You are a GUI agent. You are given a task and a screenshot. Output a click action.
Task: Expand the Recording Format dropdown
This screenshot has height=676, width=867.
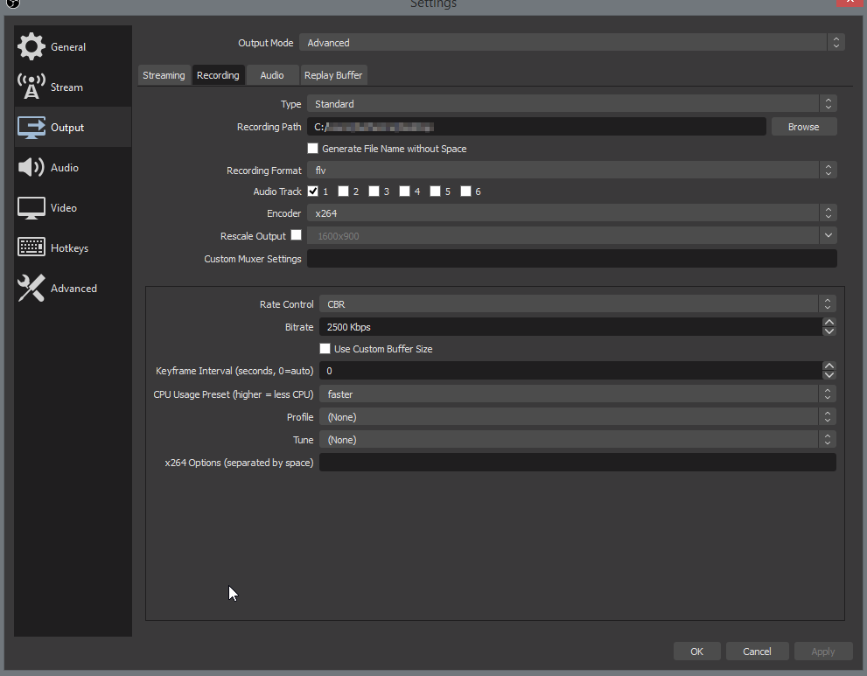pos(571,171)
